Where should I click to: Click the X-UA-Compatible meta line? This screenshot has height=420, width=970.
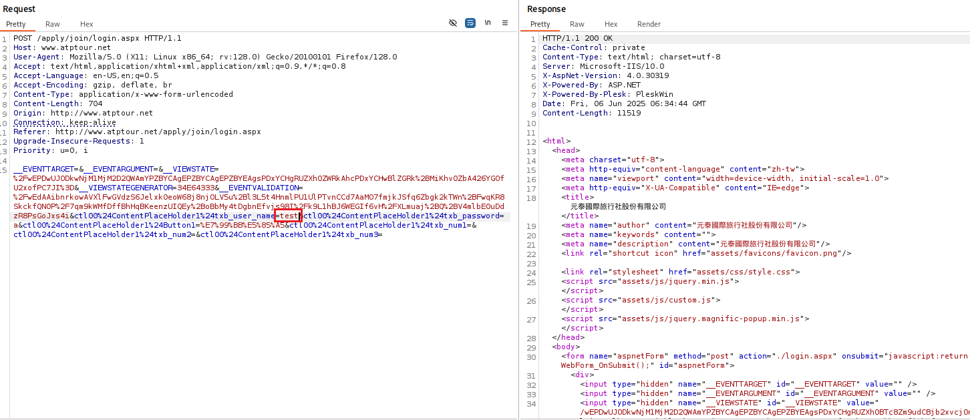click(x=687, y=188)
